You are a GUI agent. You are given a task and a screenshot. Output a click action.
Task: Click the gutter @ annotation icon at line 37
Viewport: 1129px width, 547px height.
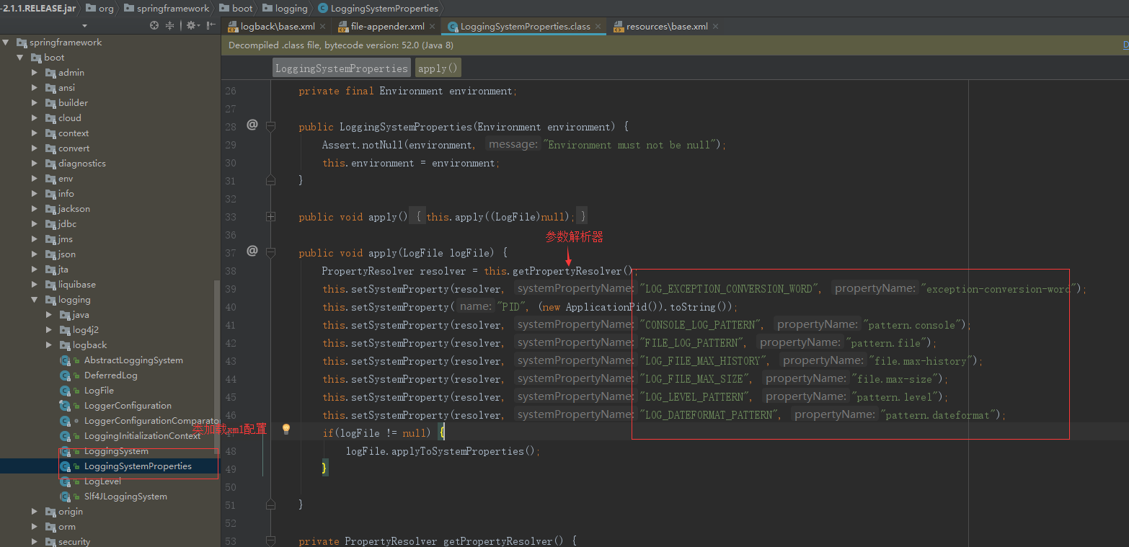tap(252, 252)
